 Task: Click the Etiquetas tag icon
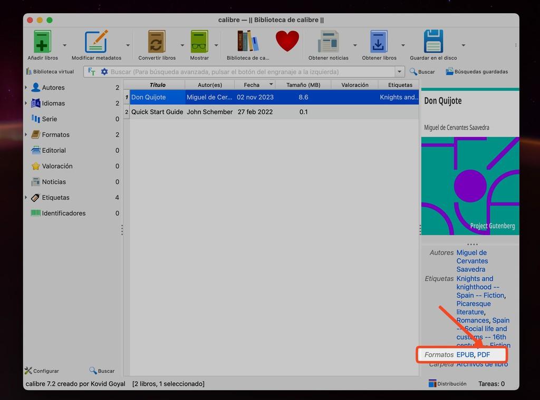coord(35,197)
